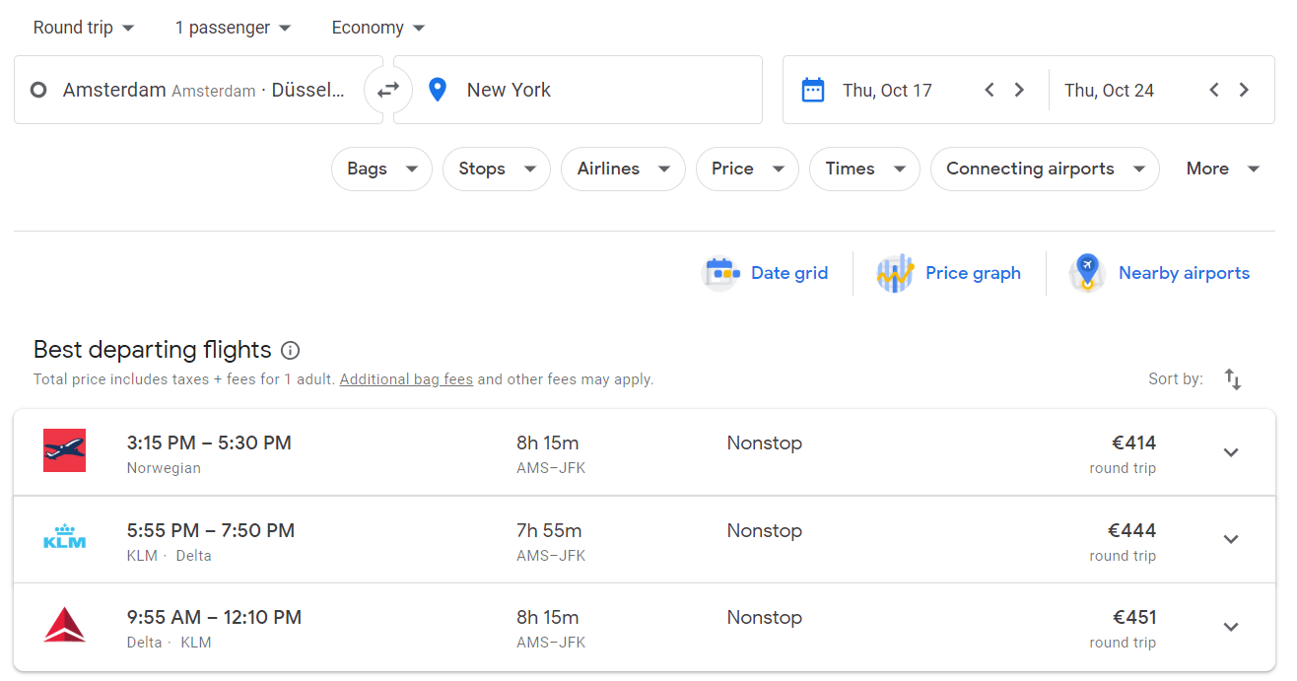The width and height of the screenshot is (1297, 681).
Task: Open the Price graph
Action: tap(949, 273)
